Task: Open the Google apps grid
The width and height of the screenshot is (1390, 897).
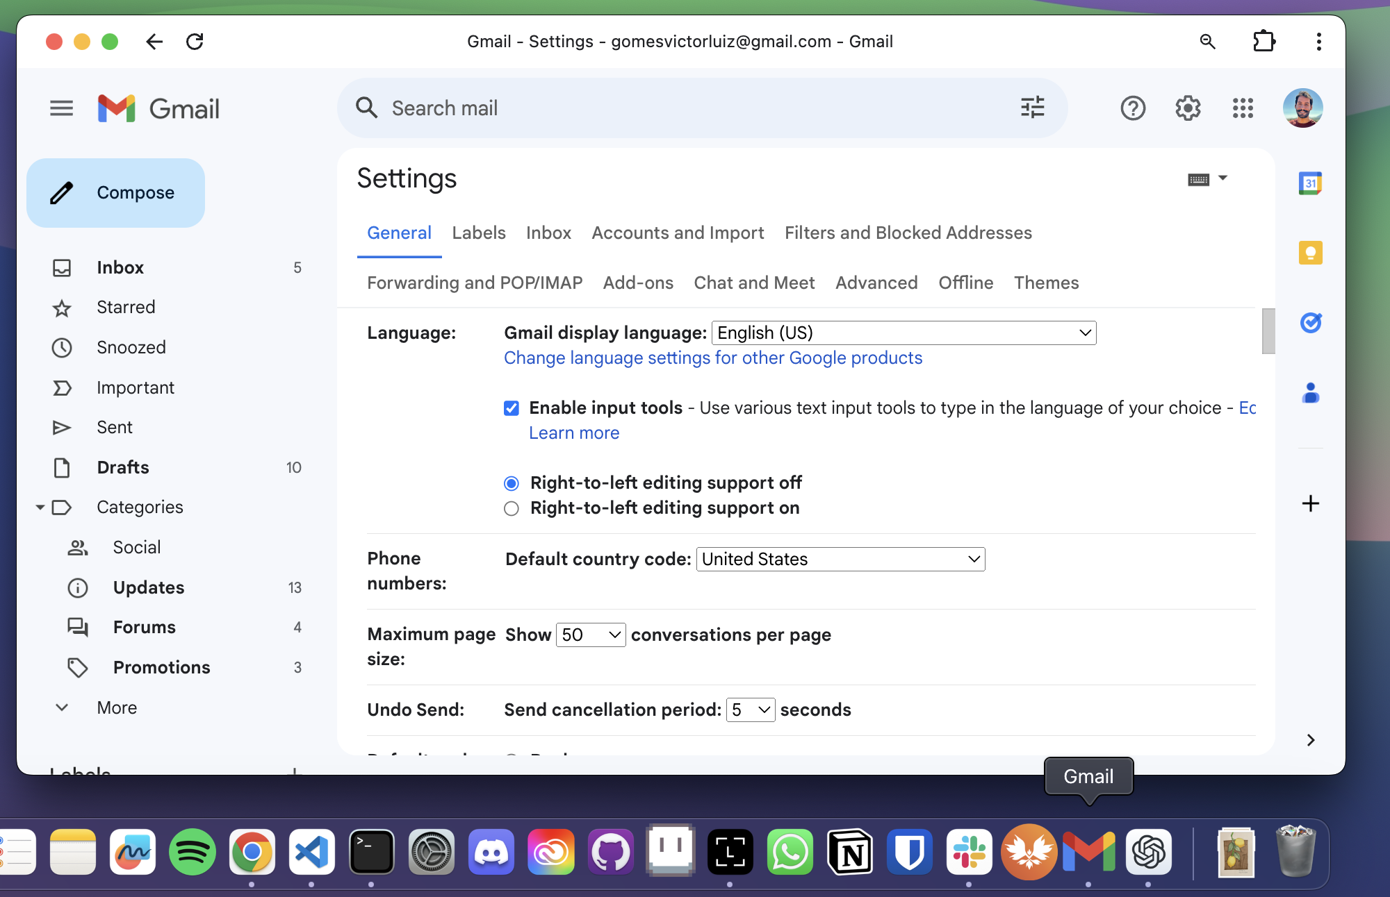Action: [1243, 108]
